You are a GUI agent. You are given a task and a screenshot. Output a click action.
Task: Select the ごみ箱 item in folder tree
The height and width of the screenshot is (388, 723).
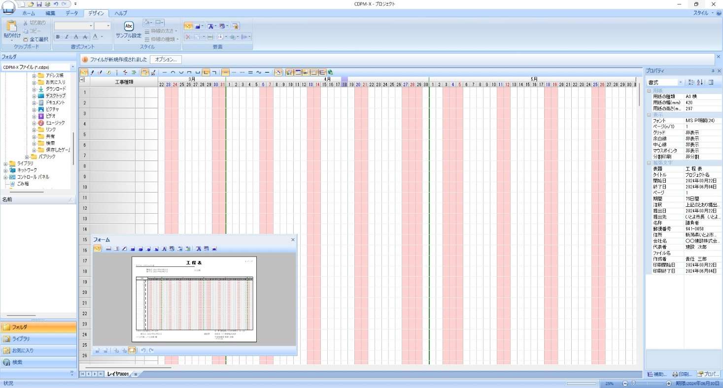click(23, 184)
